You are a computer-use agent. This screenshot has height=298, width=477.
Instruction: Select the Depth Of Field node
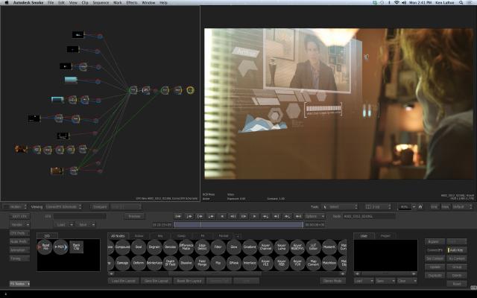(170, 263)
